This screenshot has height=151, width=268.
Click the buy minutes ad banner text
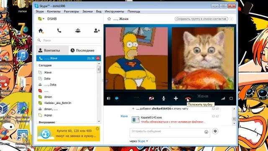[76, 133]
